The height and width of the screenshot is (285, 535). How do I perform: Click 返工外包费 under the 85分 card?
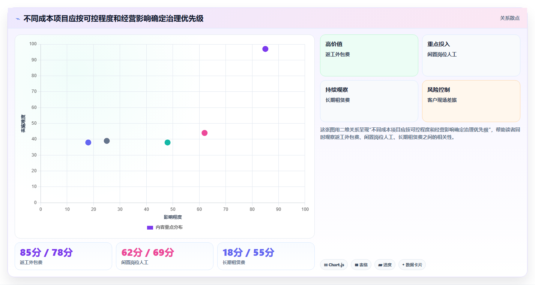(x=31, y=263)
